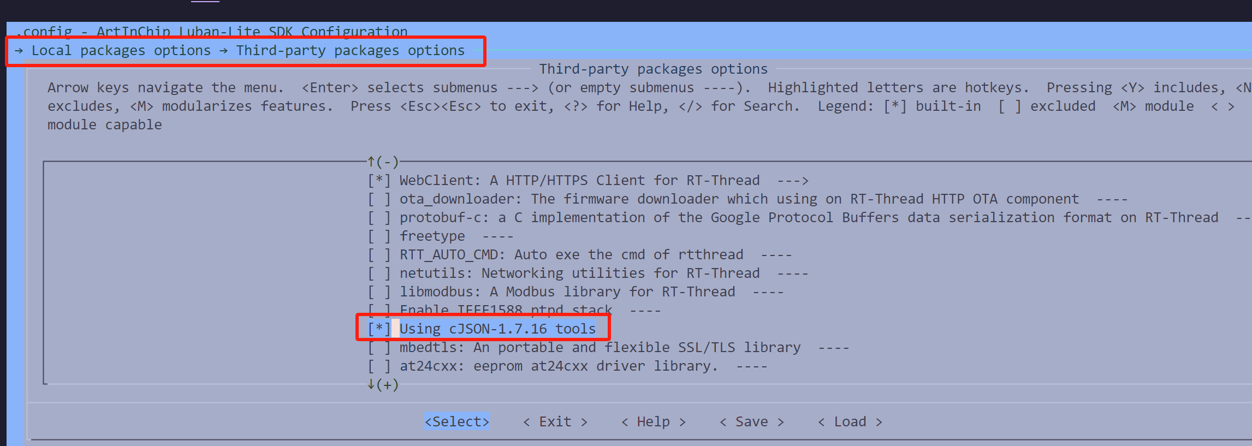Check the libmodbus Modbus library option
The image size is (1252, 446).
click(379, 292)
